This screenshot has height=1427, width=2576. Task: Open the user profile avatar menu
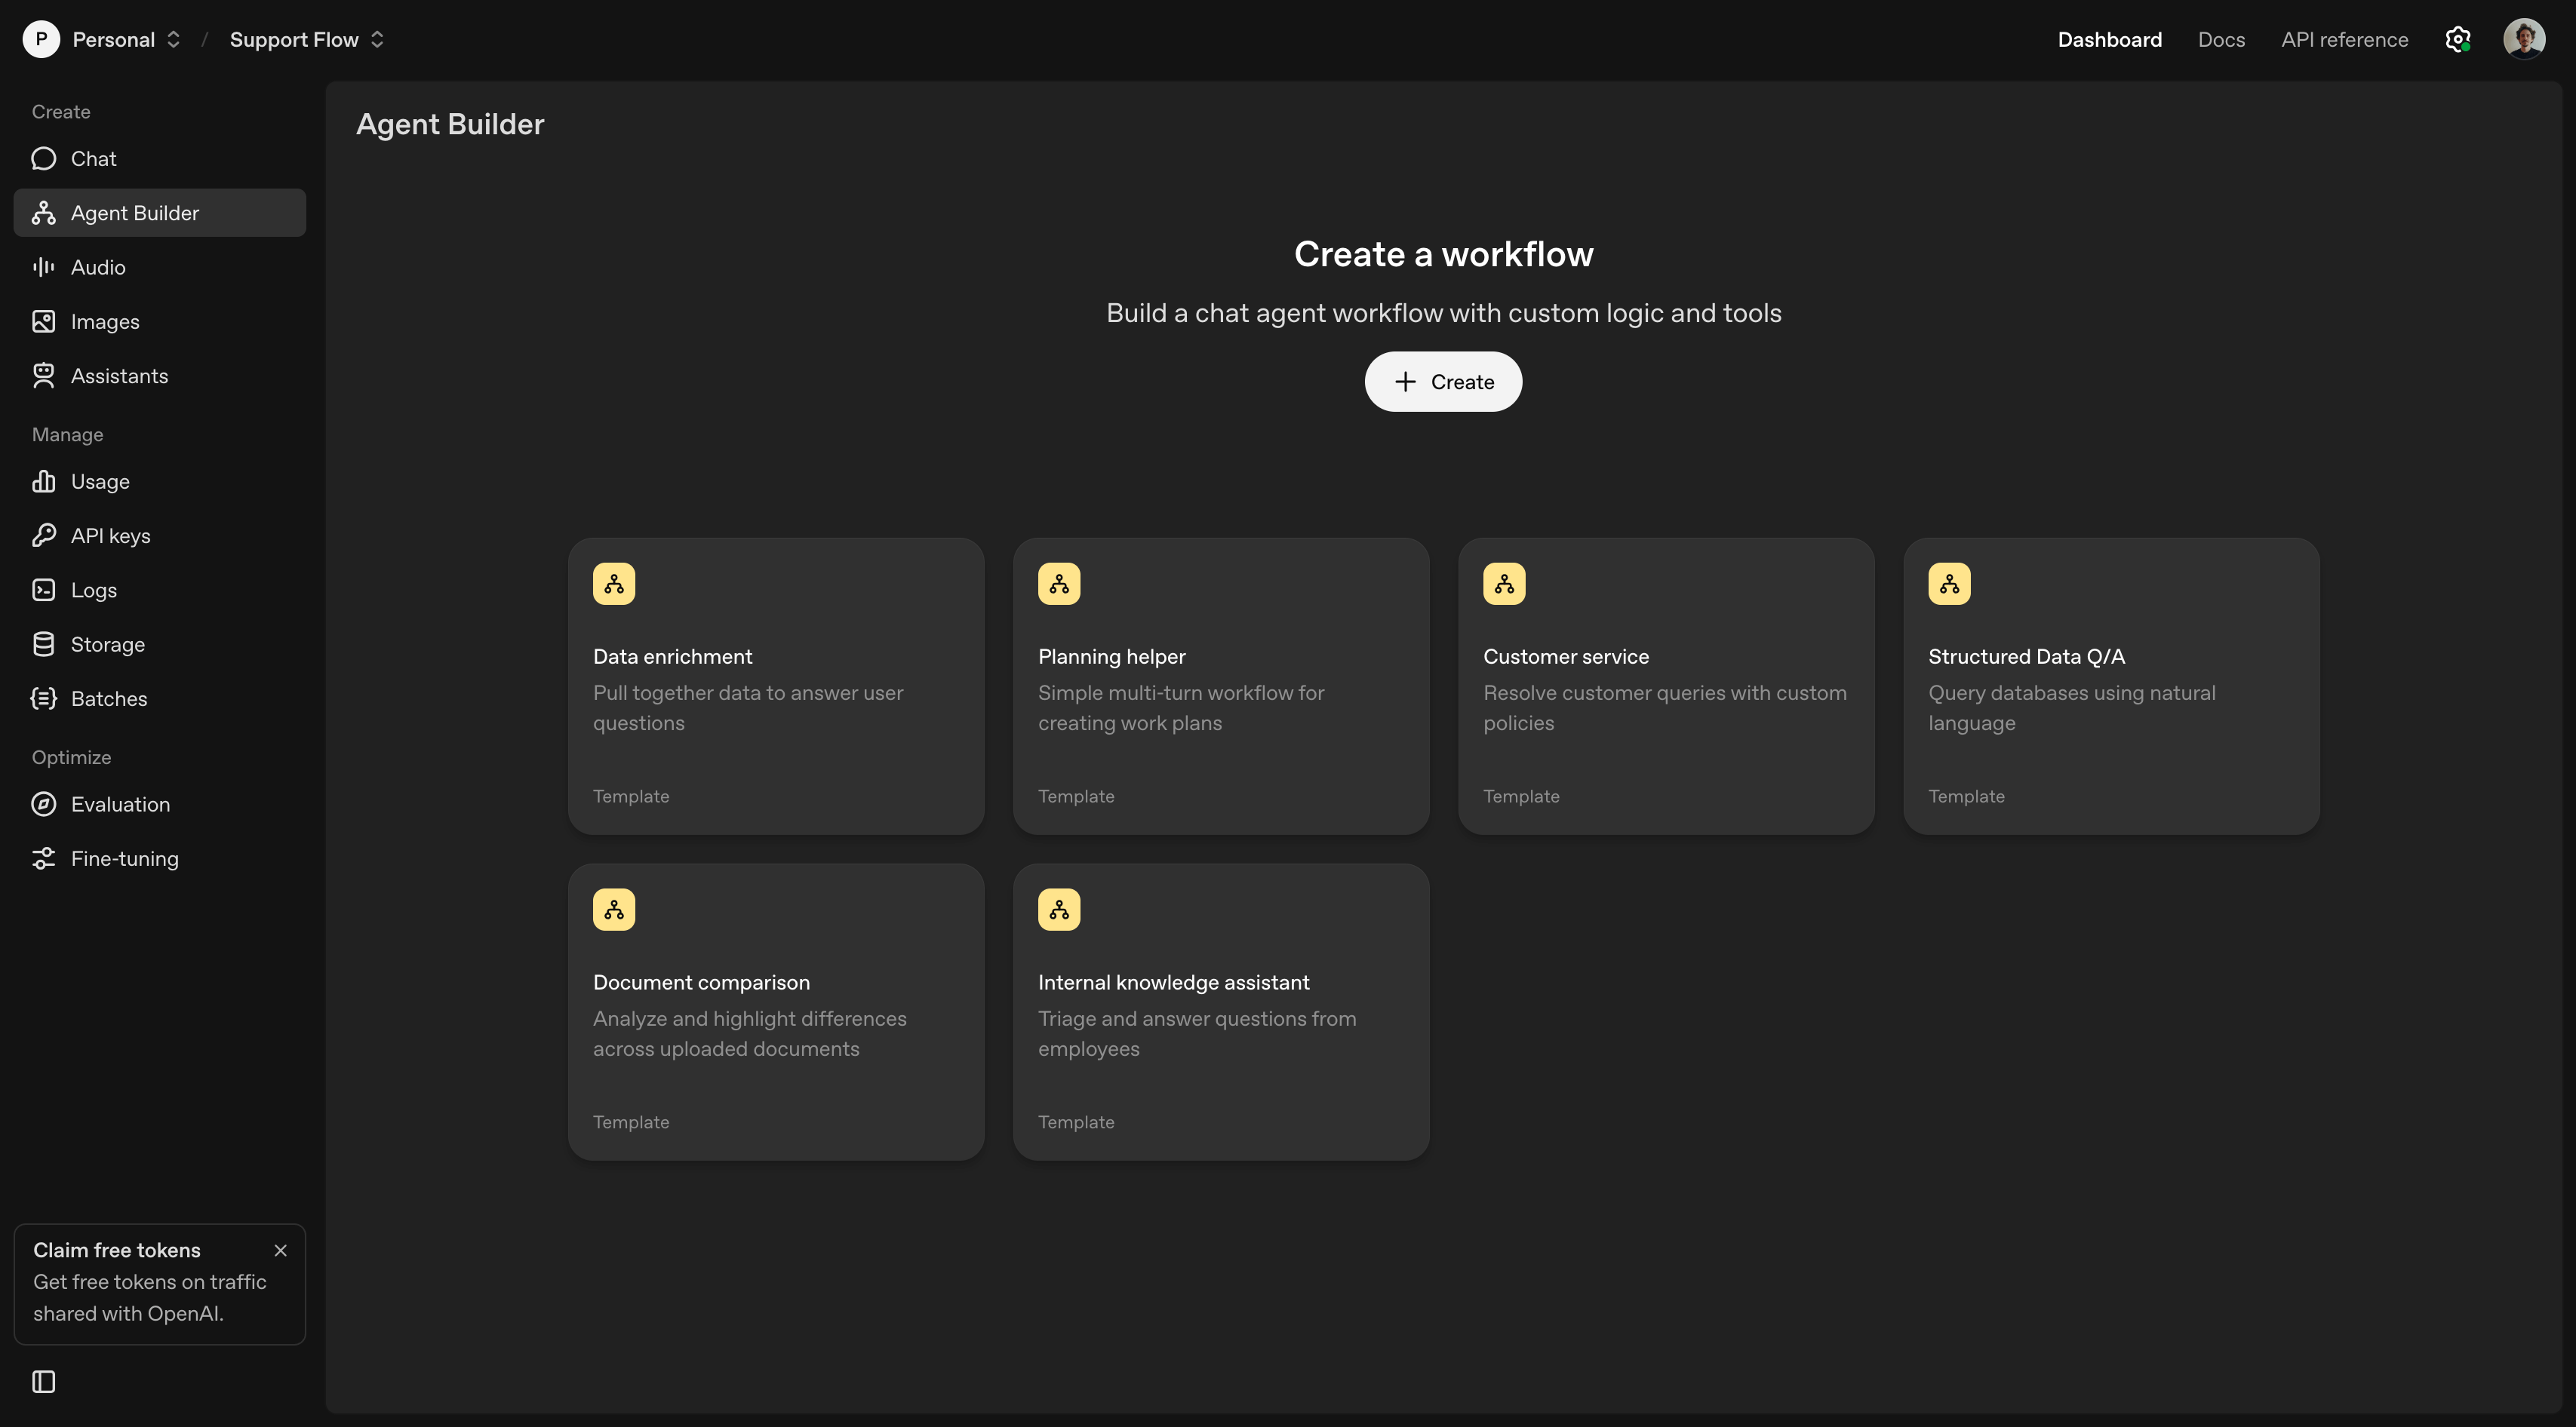coord(2523,40)
